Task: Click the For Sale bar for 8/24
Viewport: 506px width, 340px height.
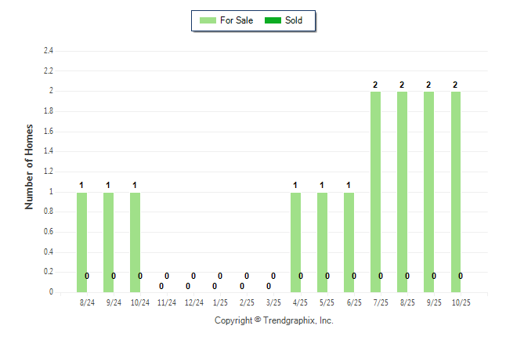Action: (x=82, y=241)
